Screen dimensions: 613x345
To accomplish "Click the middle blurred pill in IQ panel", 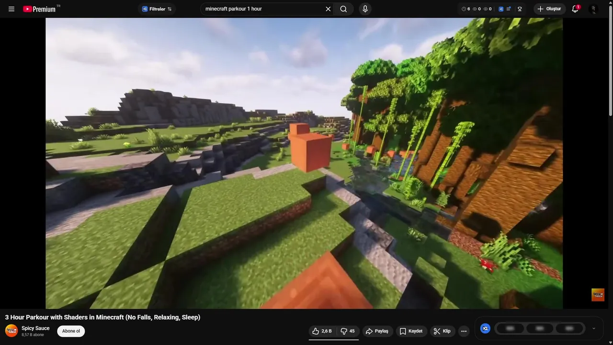I will [x=540, y=328].
